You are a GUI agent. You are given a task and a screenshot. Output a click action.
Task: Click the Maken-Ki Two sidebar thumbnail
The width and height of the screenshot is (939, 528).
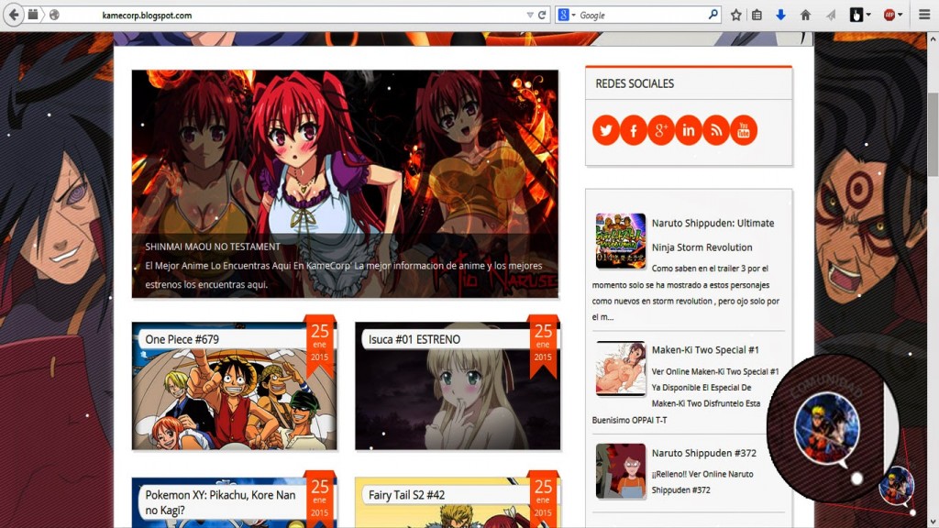pyautogui.click(x=621, y=368)
